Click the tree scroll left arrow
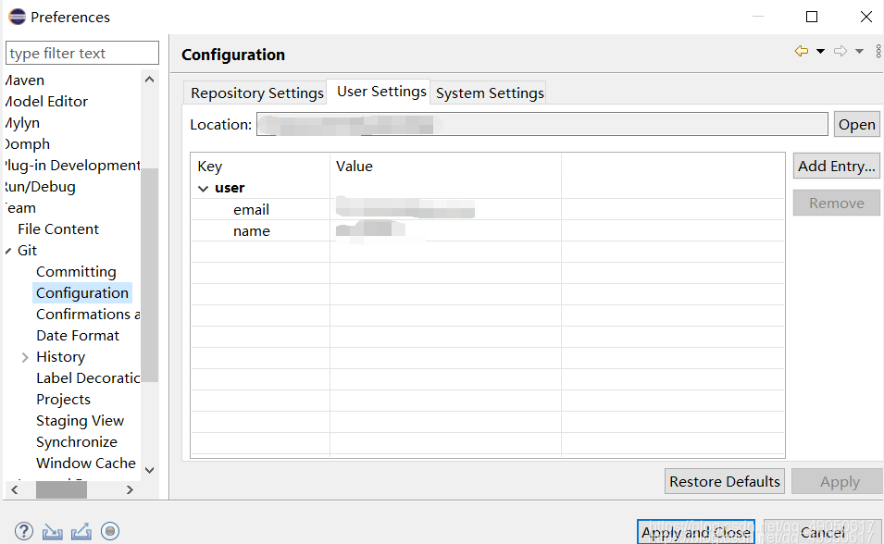 15,490
